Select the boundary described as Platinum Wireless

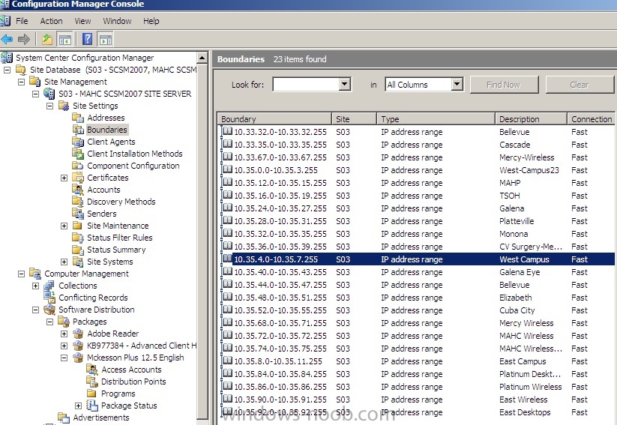417,387
